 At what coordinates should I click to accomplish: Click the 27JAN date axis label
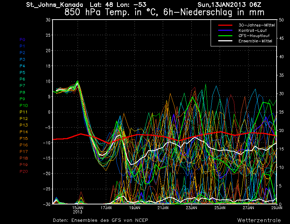[248, 208]
